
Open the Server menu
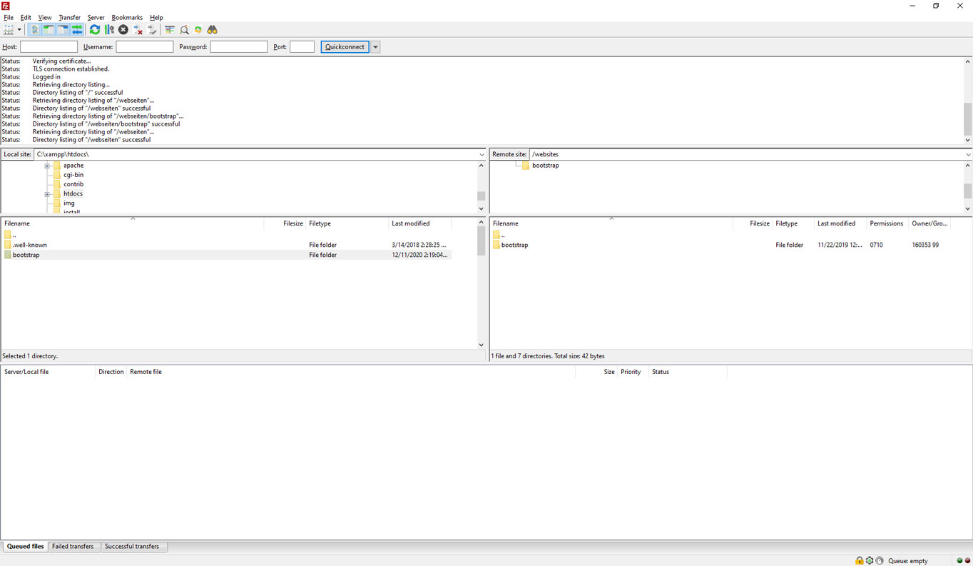(96, 17)
